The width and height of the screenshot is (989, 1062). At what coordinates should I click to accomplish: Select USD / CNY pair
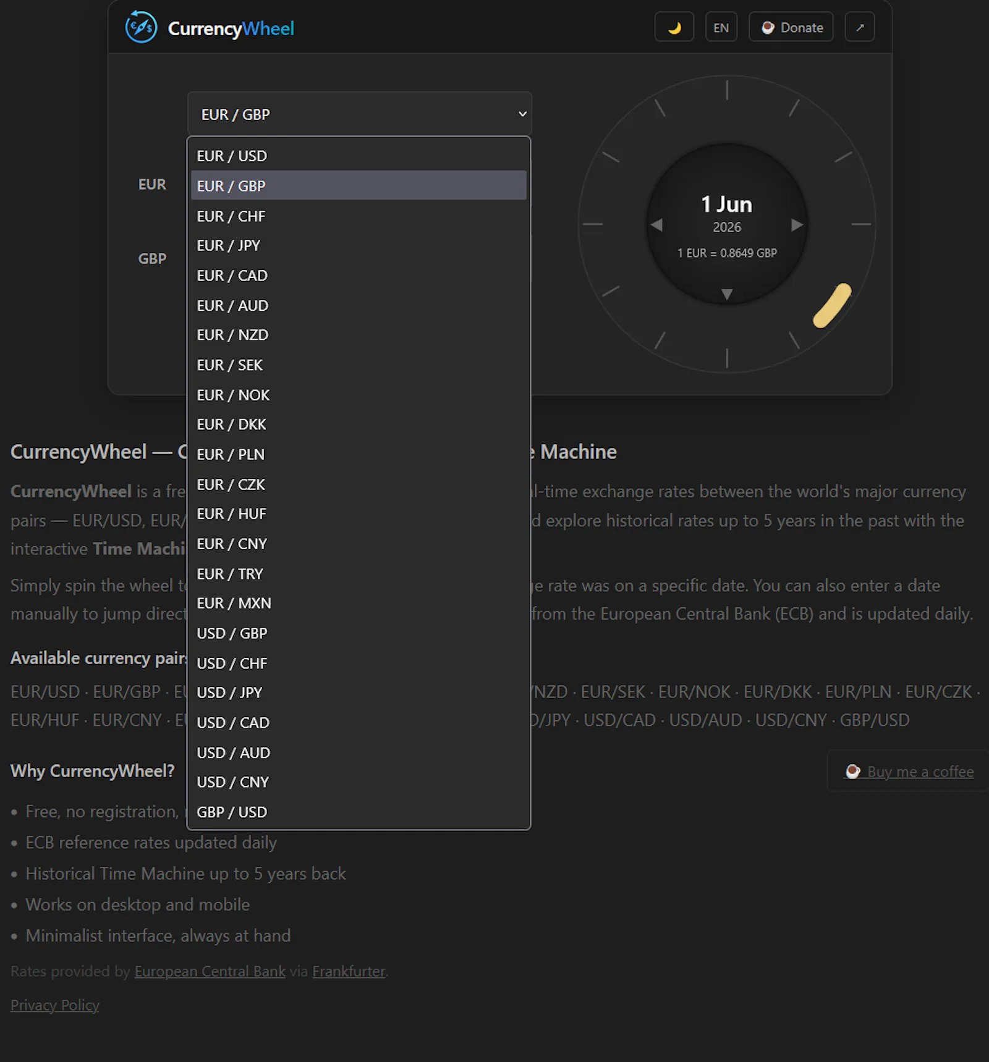pos(359,782)
